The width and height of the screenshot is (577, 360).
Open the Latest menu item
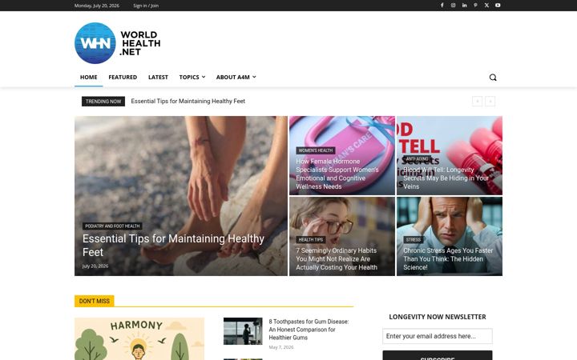pos(158,77)
